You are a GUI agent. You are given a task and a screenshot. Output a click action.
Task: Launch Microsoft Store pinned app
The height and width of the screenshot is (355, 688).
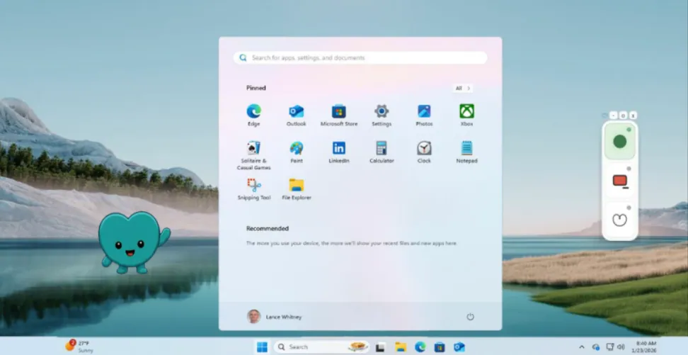point(339,115)
